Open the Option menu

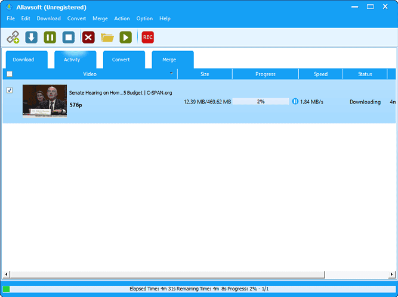click(144, 18)
